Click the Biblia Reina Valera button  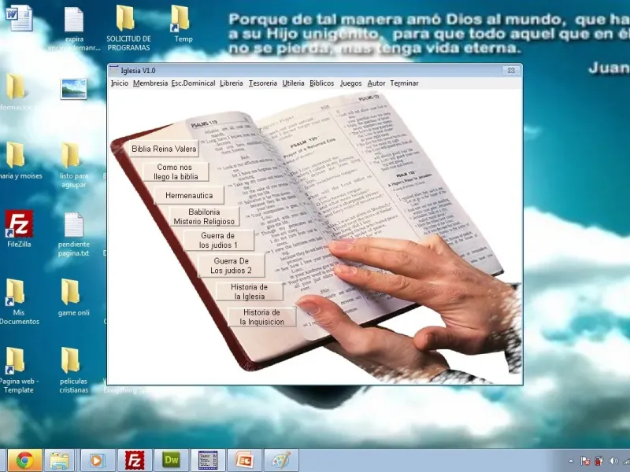[x=164, y=149]
